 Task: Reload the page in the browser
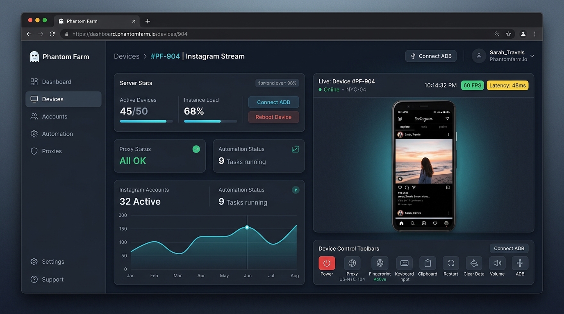pyautogui.click(x=52, y=34)
